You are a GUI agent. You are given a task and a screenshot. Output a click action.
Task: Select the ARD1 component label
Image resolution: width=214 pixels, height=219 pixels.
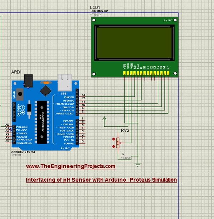point(16,72)
